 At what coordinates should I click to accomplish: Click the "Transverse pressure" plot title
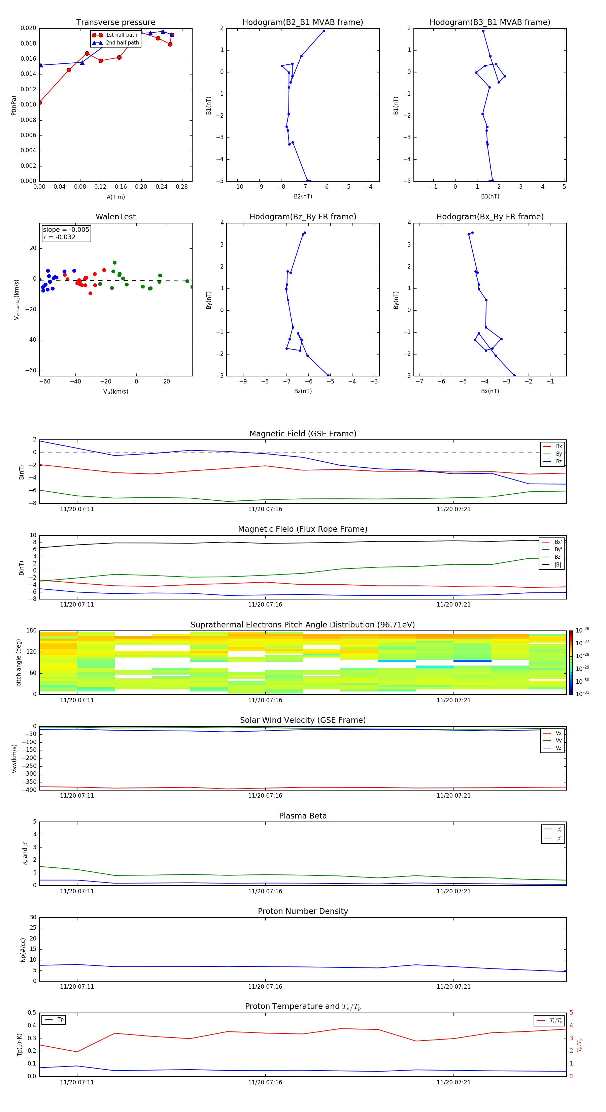(115, 23)
